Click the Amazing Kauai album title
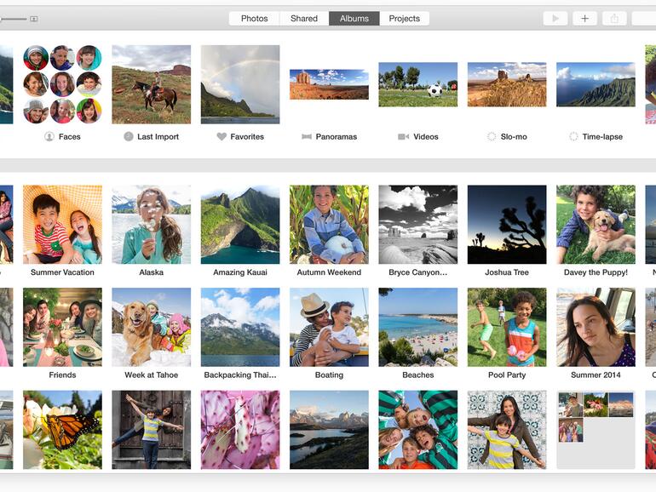Viewport: 656px width, 492px height. point(240,272)
